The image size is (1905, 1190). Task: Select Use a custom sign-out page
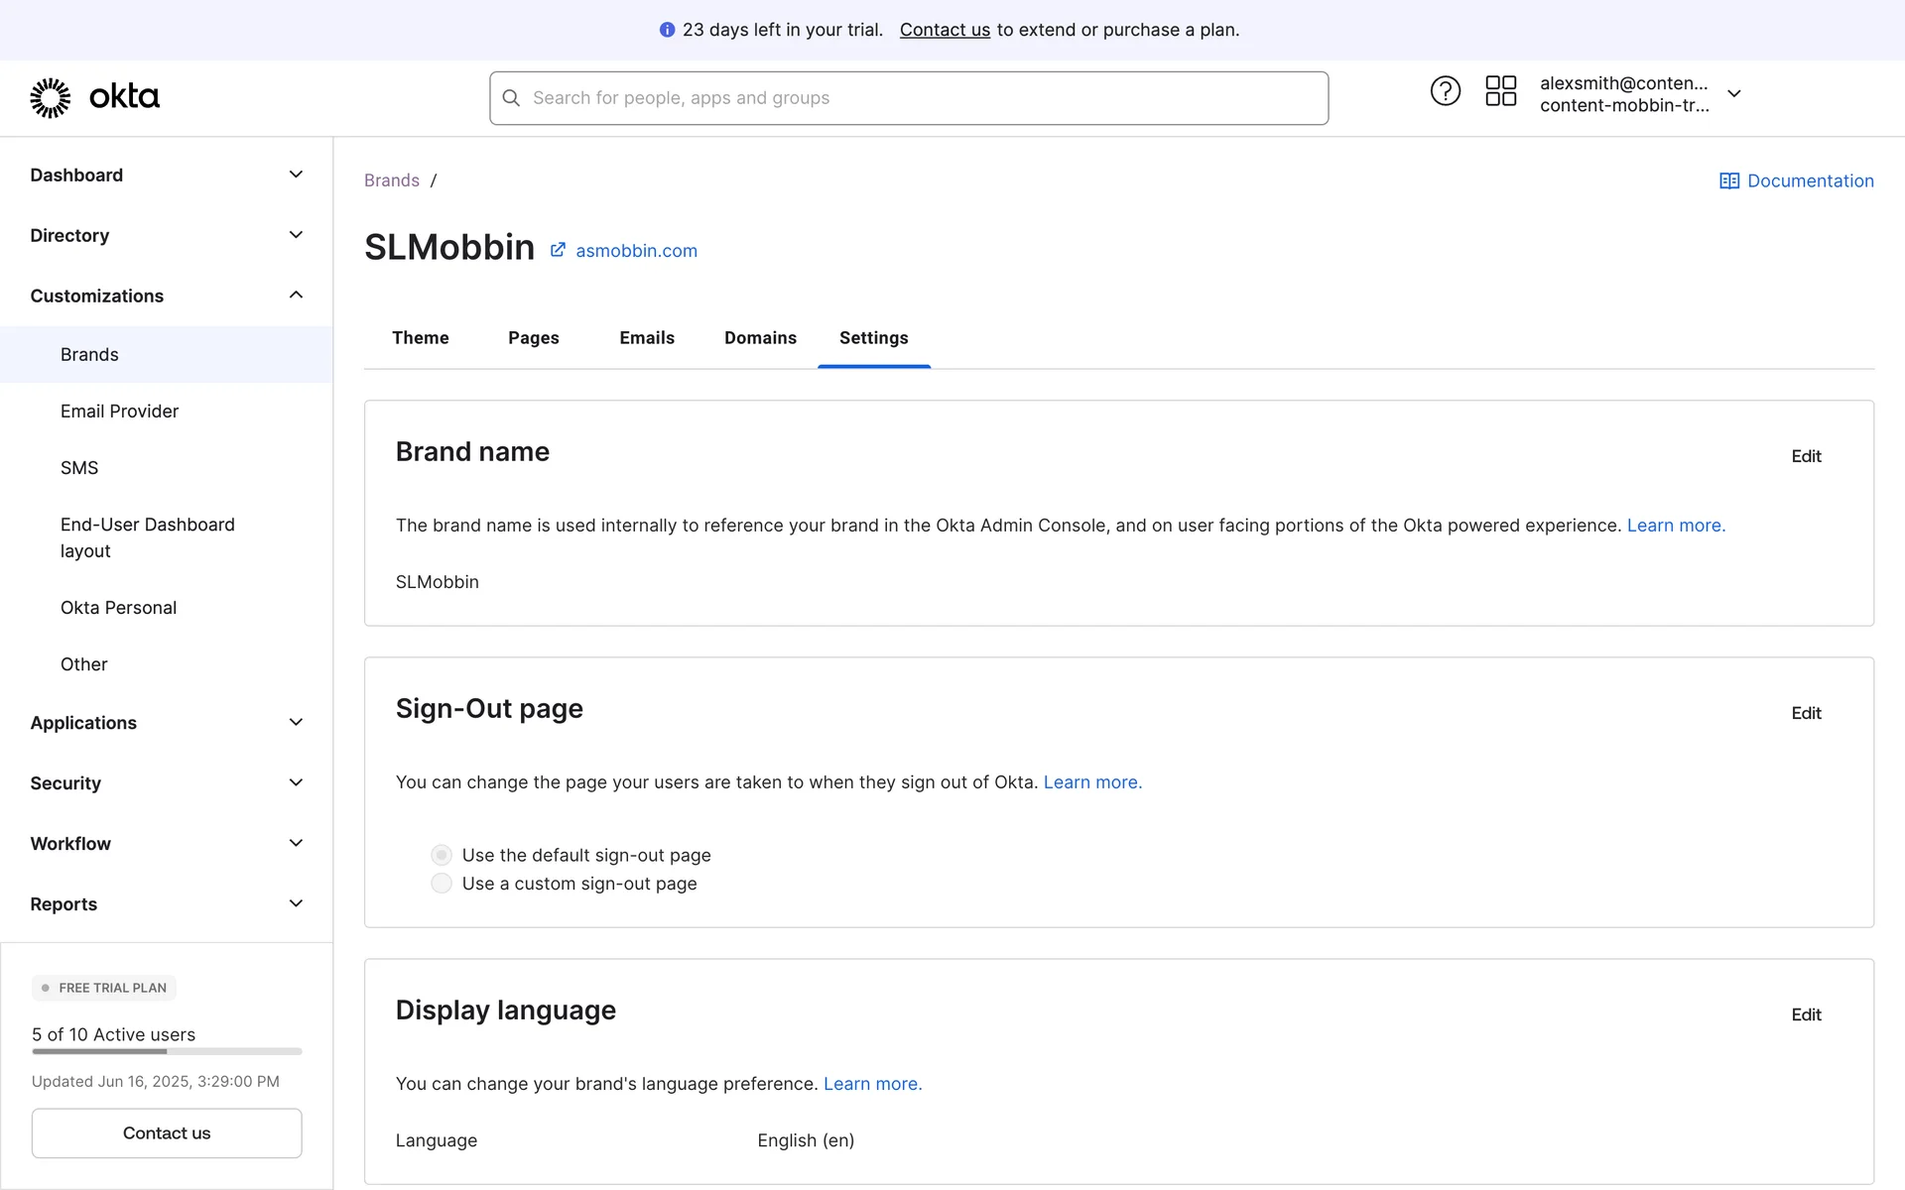(442, 884)
